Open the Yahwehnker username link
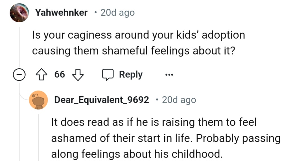 (x=61, y=13)
